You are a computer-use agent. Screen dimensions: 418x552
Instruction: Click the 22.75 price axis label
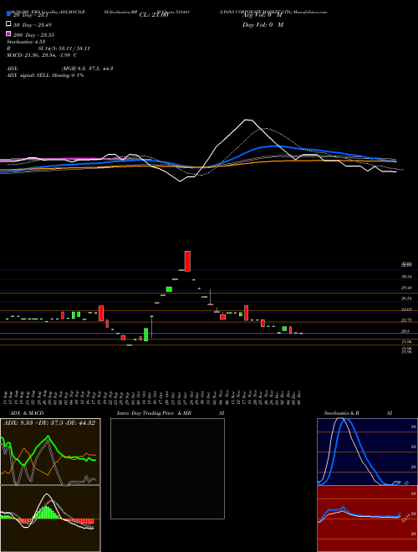pos(406,320)
